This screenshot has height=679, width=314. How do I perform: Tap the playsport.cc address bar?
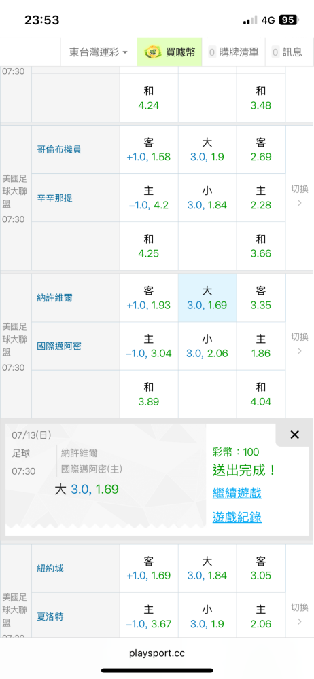tap(157, 653)
